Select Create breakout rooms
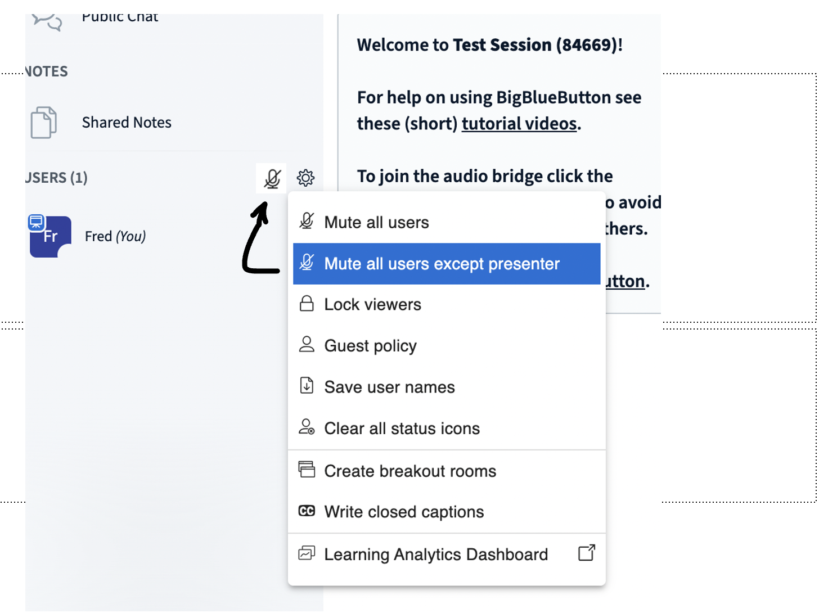 (x=409, y=470)
